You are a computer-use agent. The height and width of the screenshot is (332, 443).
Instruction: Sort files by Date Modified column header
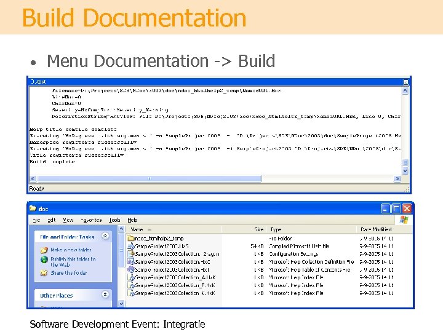coord(384,229)
